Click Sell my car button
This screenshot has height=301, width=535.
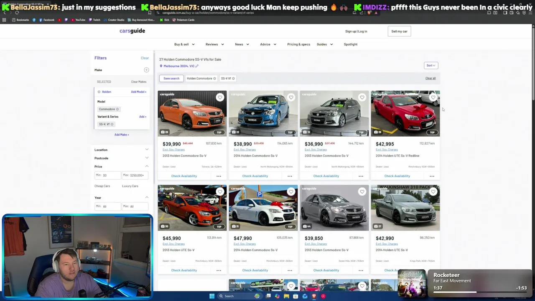pyautogui.click(x=399, y=31)
